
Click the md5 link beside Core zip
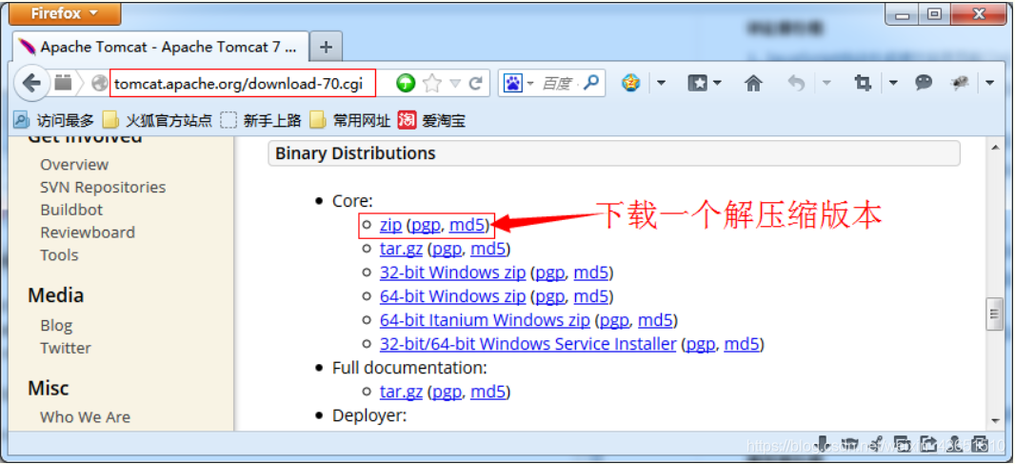click(467, 225)
